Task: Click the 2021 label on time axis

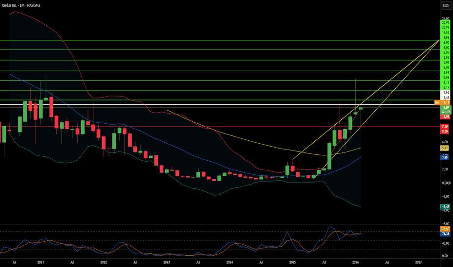Action: point(41,262)
